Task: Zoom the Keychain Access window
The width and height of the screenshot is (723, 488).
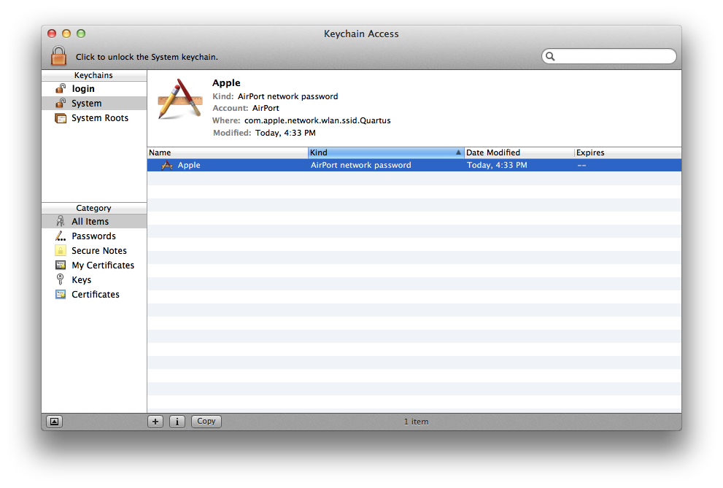Action: click(81, 34)
